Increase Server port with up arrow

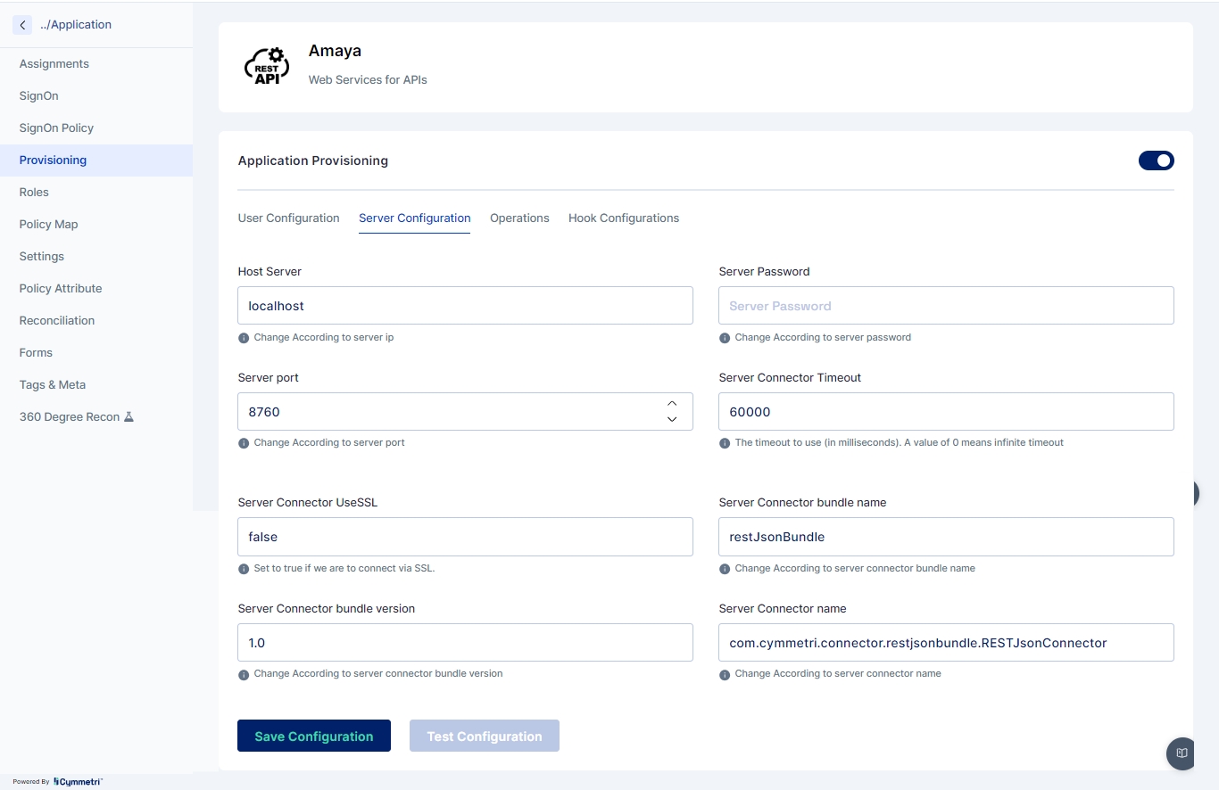(672, 404)
